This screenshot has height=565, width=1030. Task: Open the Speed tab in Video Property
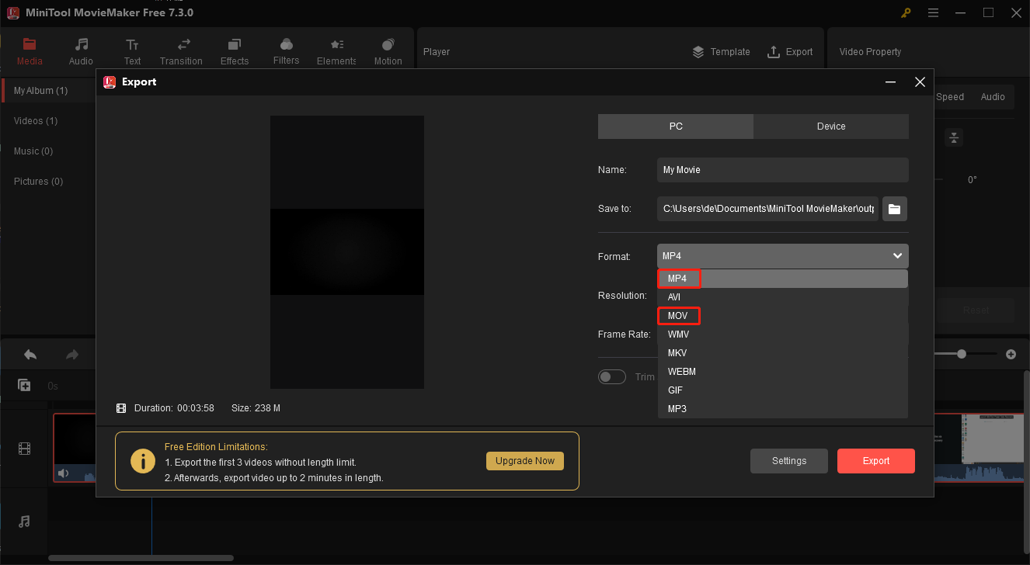950,97
